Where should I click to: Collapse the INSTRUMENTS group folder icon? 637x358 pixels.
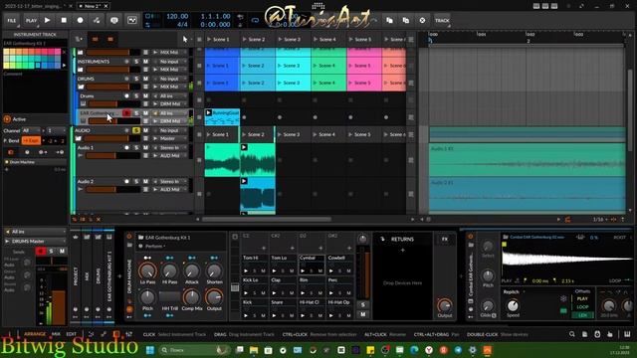coord(81,70)
